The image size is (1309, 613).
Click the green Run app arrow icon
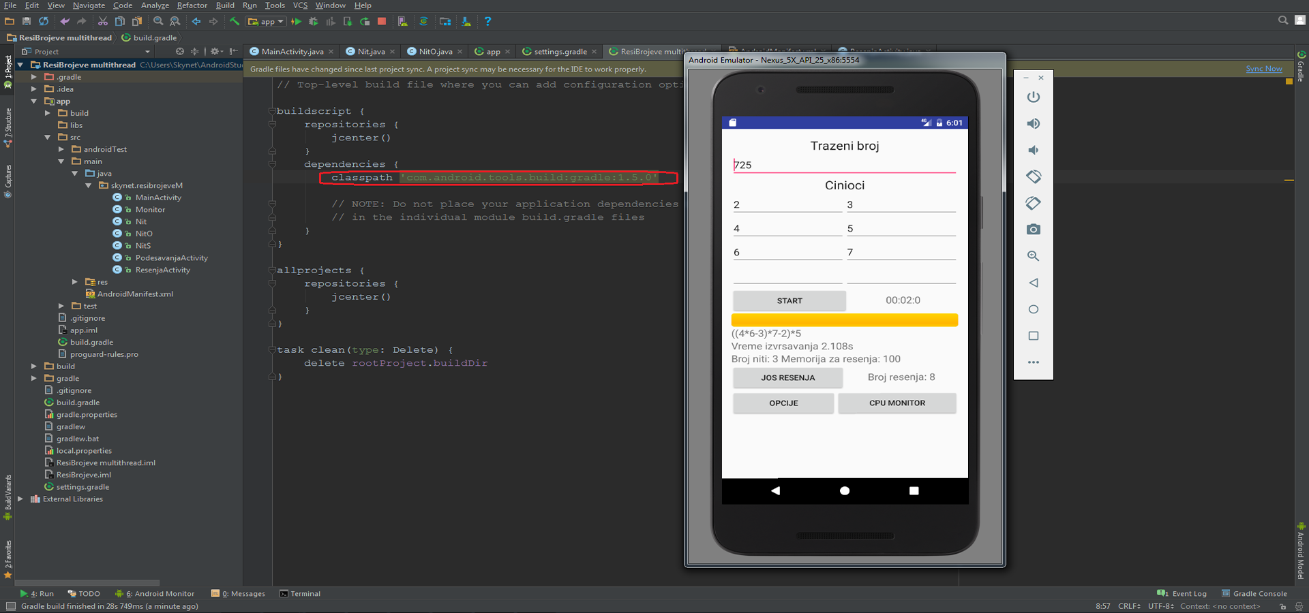(x=296, y=22)
